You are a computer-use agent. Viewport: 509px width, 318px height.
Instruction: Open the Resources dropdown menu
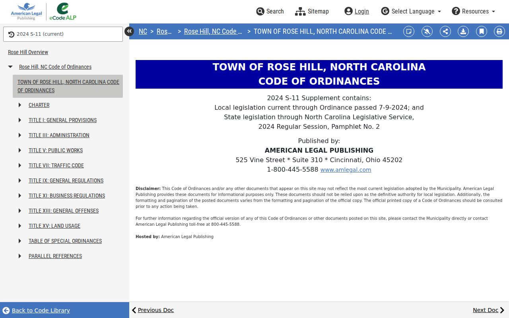coord(474,11)
